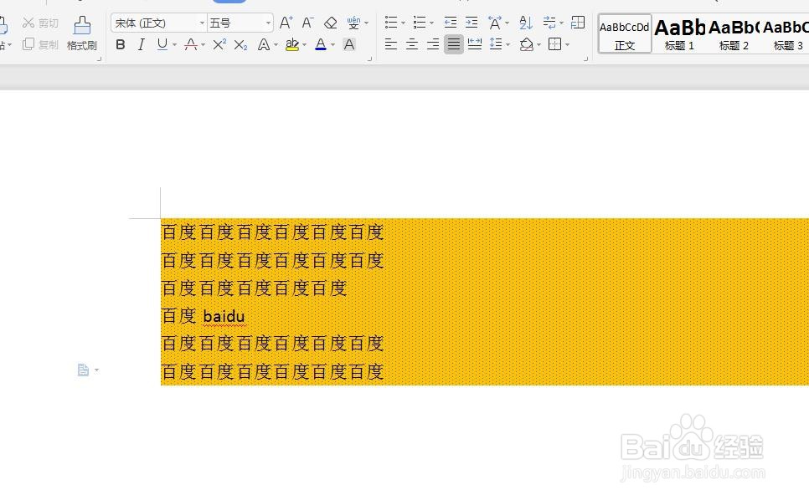Open phonetic guide dropdown arrow
Viewport: 809px width, 500px height.
(x=366, y=23)
